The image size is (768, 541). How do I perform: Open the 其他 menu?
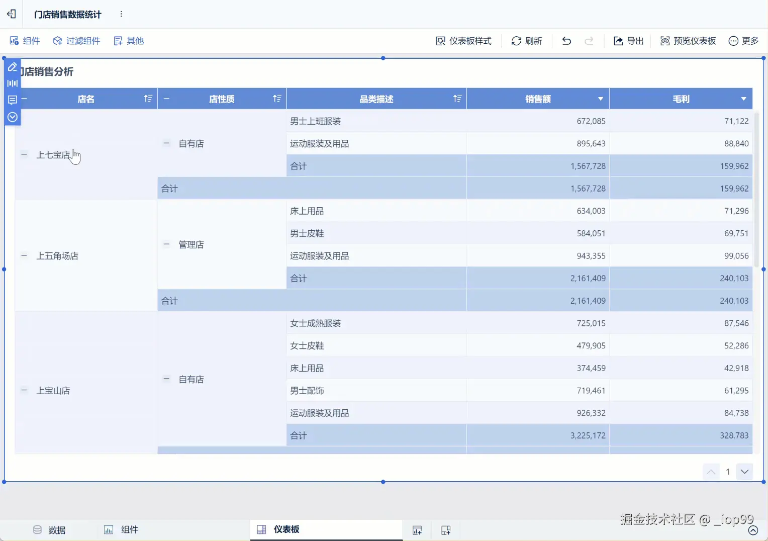pos(129,41)
